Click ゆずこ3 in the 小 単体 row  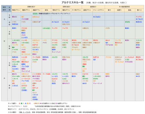click(x=35, y=88)
